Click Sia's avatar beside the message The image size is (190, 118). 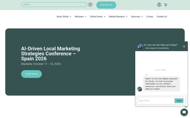click(140, 89)
